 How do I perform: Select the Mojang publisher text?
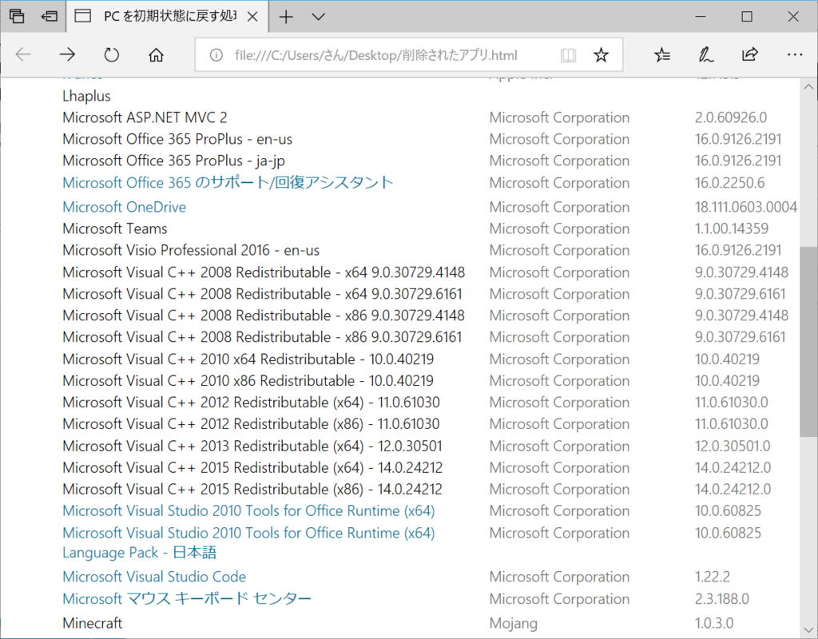(x=514, y=623)
